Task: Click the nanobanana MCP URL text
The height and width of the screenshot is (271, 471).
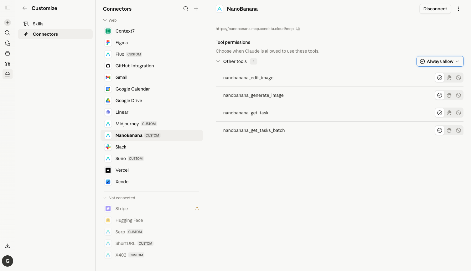Action: point(255,29)
